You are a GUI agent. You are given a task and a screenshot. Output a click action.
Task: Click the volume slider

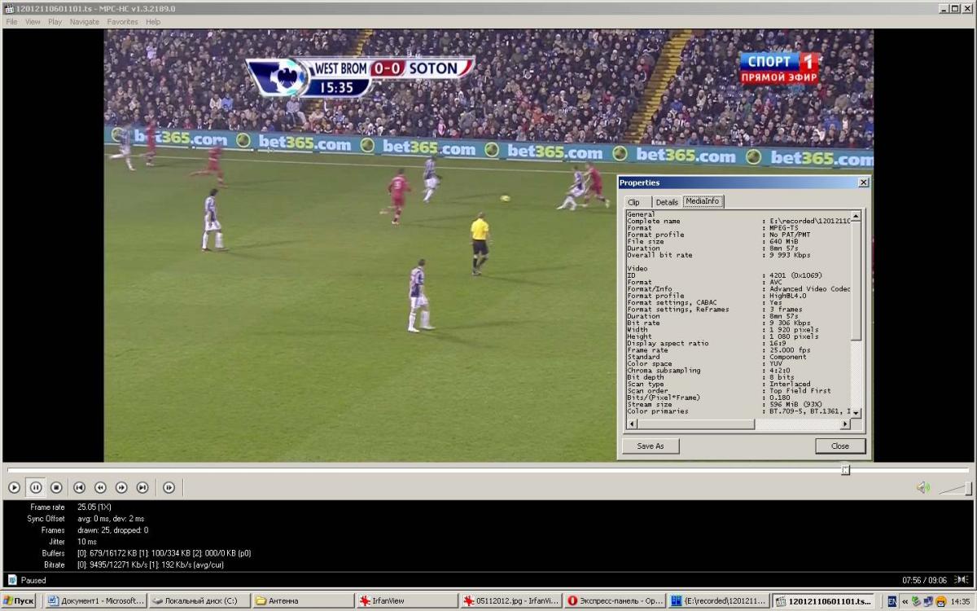(x=955, y=488)
